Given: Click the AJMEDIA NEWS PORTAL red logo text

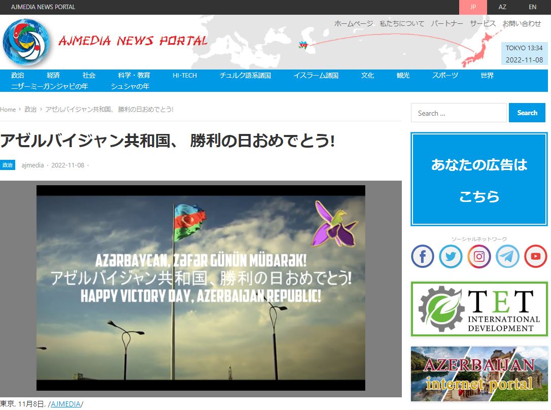Looking at the screenshot, I should pyautogui.click(x=133, y=41).
